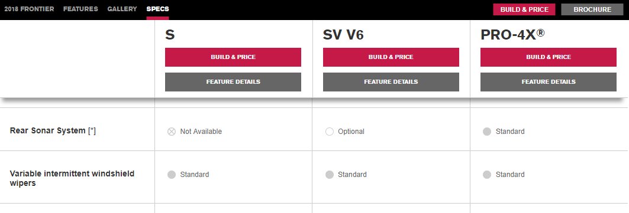Click Build & Price for S trim

point(233,57)
